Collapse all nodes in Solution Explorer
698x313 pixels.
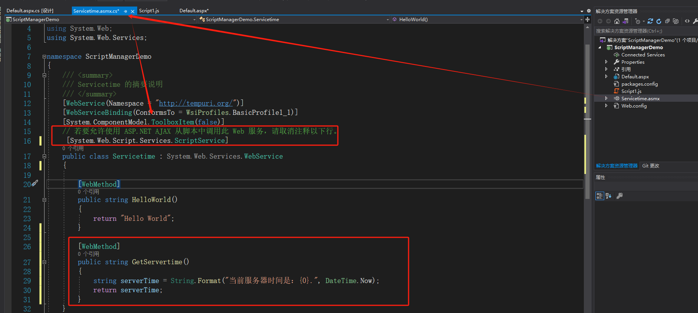pyautogui.click(x=667, y=21)
